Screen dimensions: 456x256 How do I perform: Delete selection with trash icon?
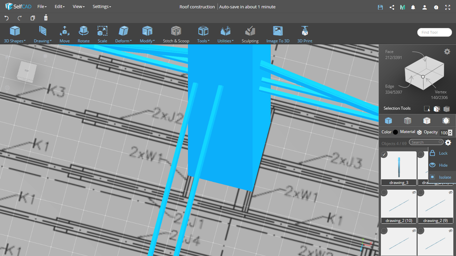click(x=46, y=18)
